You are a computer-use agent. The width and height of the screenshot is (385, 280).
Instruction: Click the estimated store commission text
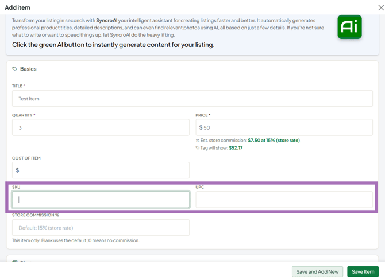tap(250, 140)
